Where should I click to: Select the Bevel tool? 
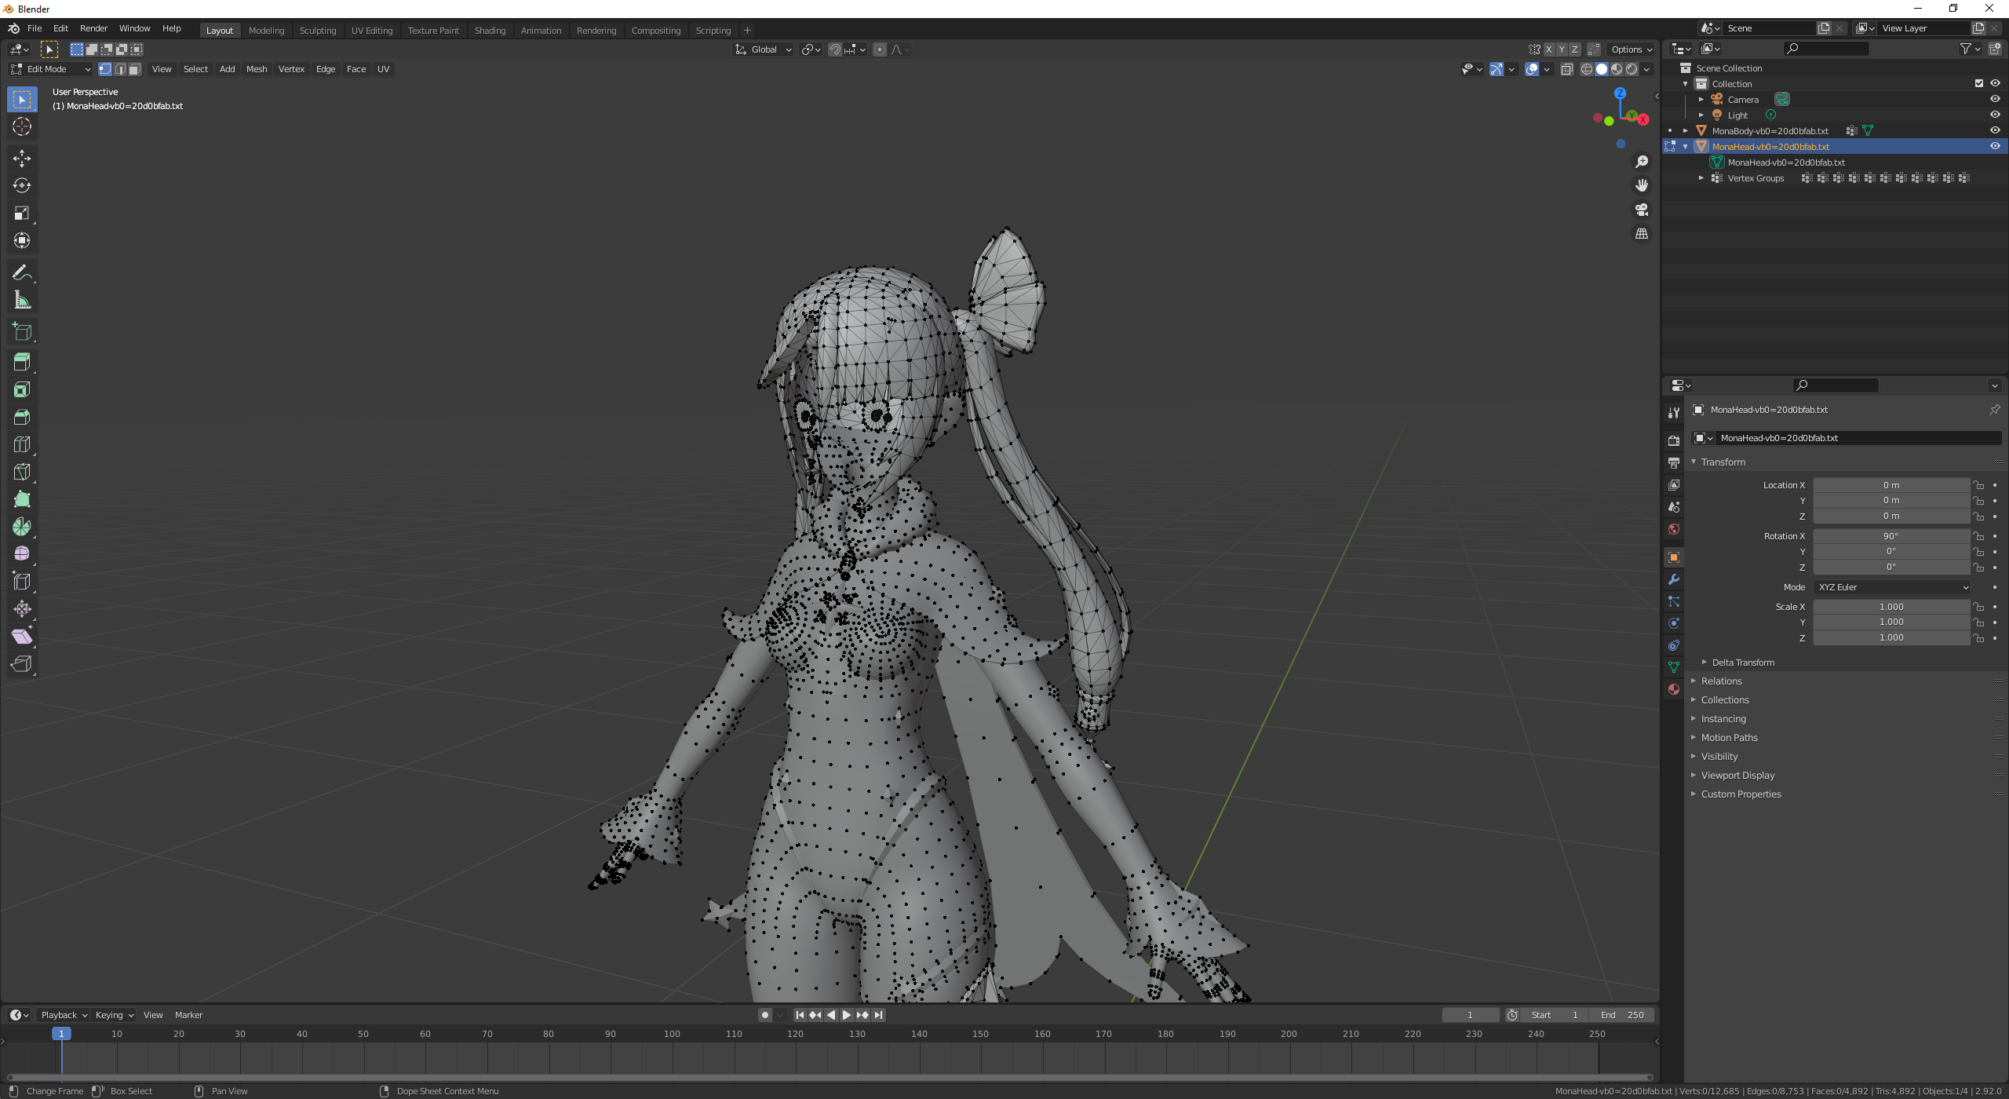coord(22,418)
